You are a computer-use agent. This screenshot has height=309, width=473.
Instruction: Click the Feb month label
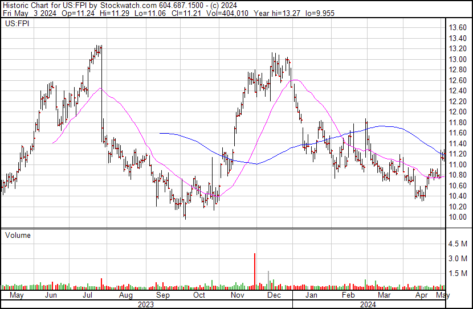coord(348,295)
